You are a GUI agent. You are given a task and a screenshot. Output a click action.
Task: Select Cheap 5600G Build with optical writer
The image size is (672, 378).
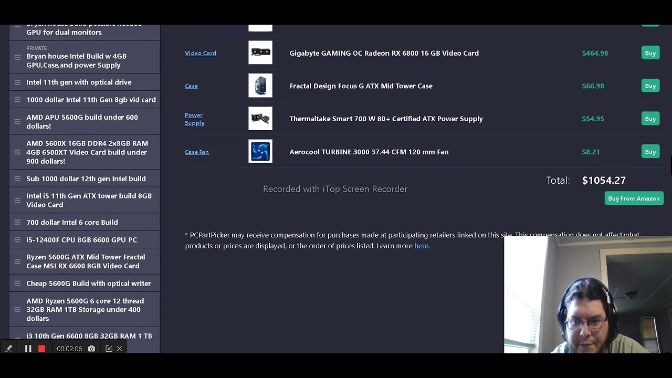pos(85,283)
